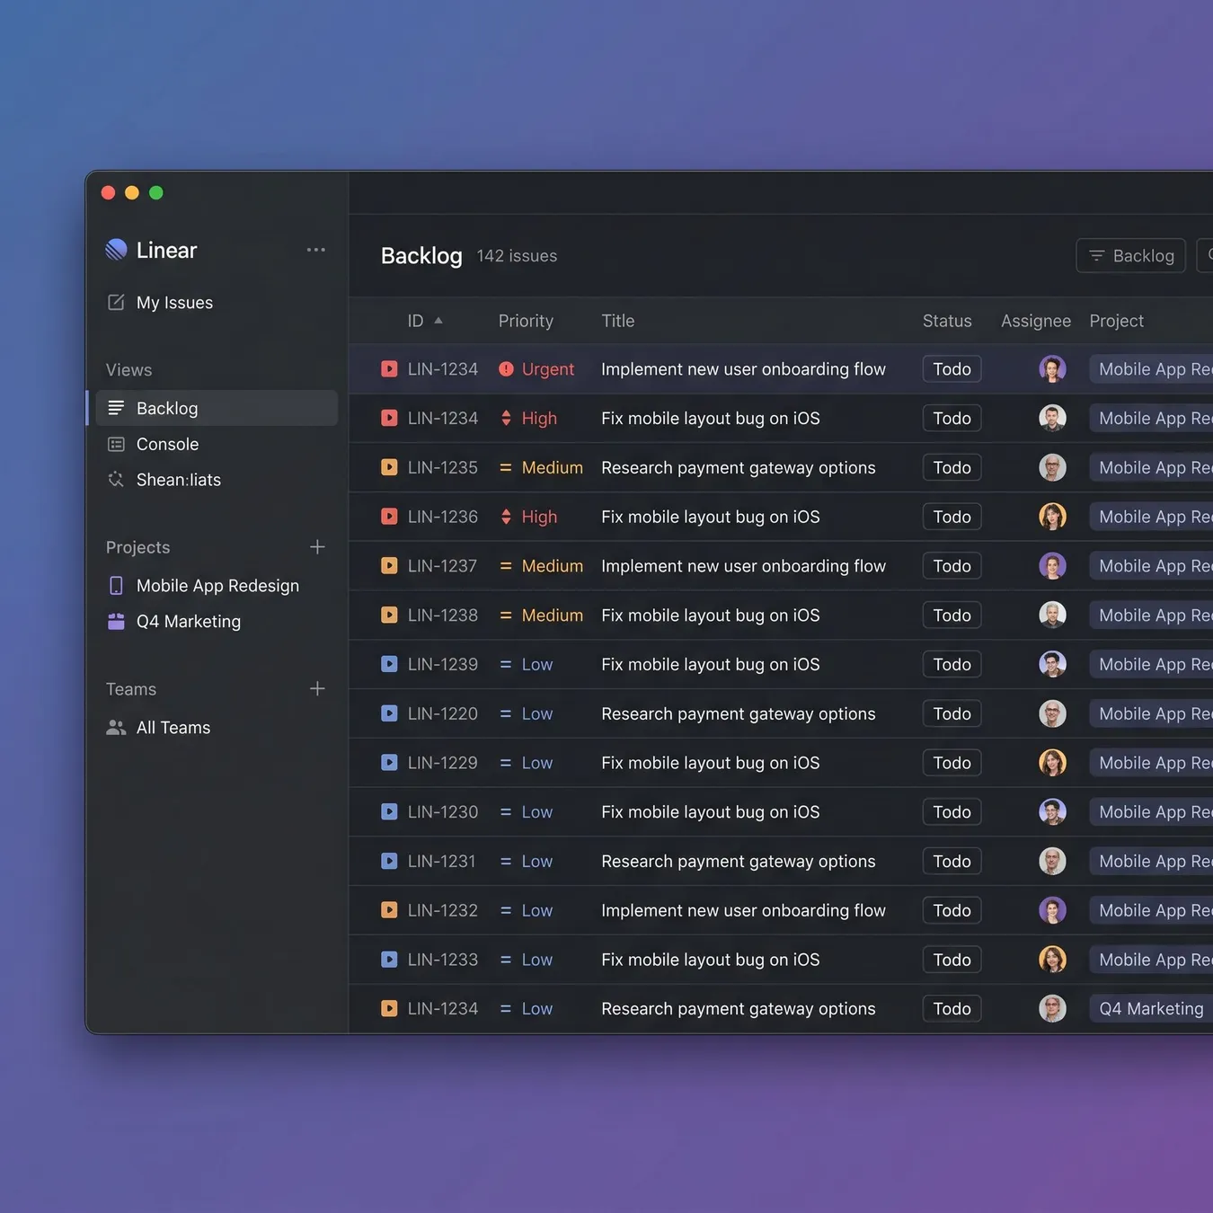
Task: Click the issue type icon for LIN-1232
Action: coord(389,910)
